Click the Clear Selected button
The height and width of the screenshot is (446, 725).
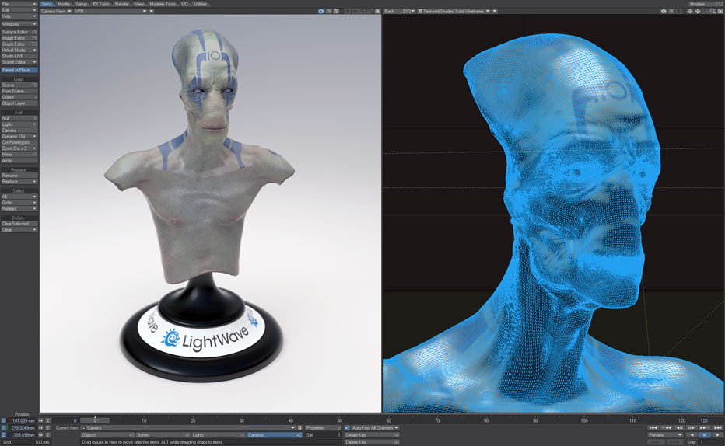19,224
